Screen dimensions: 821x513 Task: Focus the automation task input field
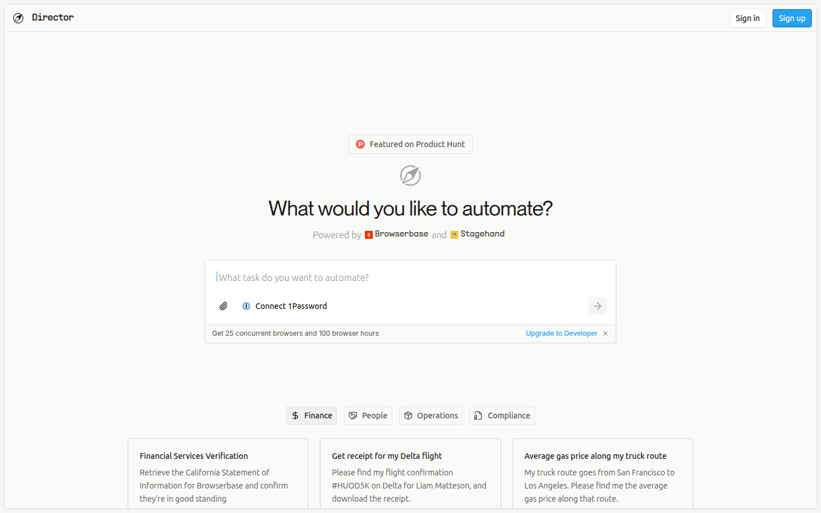pyautogui.click(x=410, y=278)
